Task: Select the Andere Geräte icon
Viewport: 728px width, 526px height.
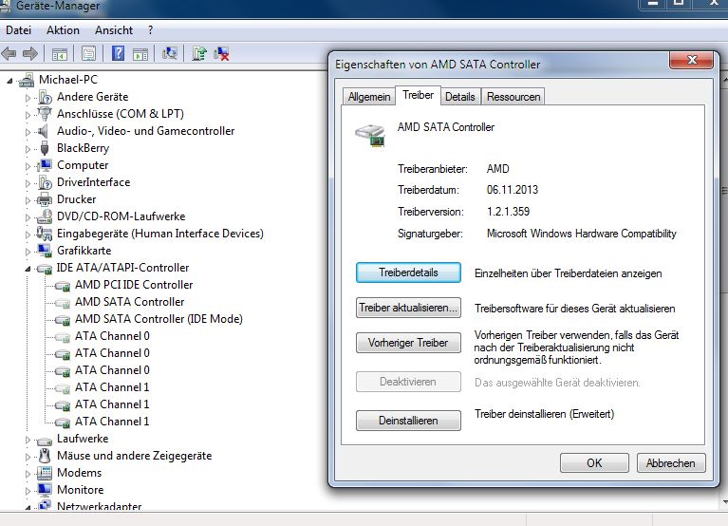Action: (x=46, y=97)
